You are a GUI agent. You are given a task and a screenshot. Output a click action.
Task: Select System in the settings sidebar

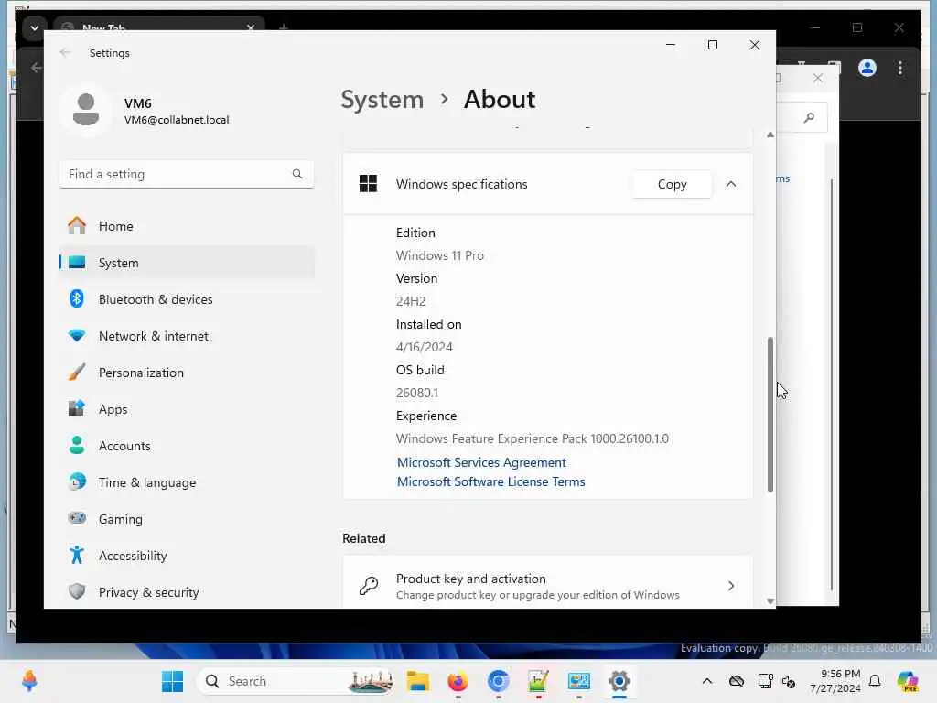tap(187, 263)
